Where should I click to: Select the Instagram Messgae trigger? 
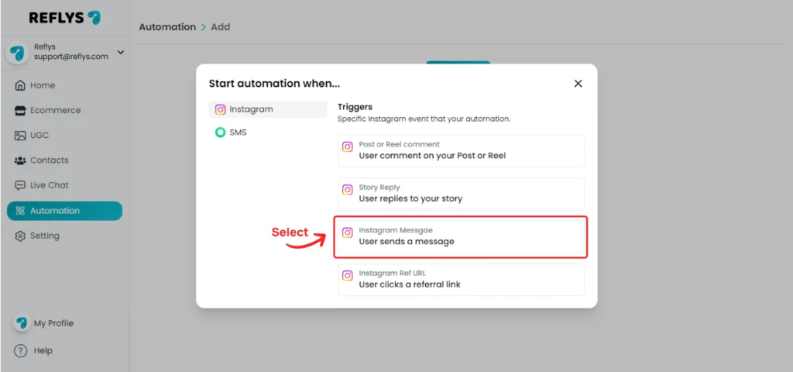pos(461,237)
